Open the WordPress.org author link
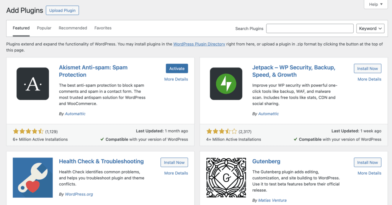Viewport: 392px width, 205px height. point(79,194)
